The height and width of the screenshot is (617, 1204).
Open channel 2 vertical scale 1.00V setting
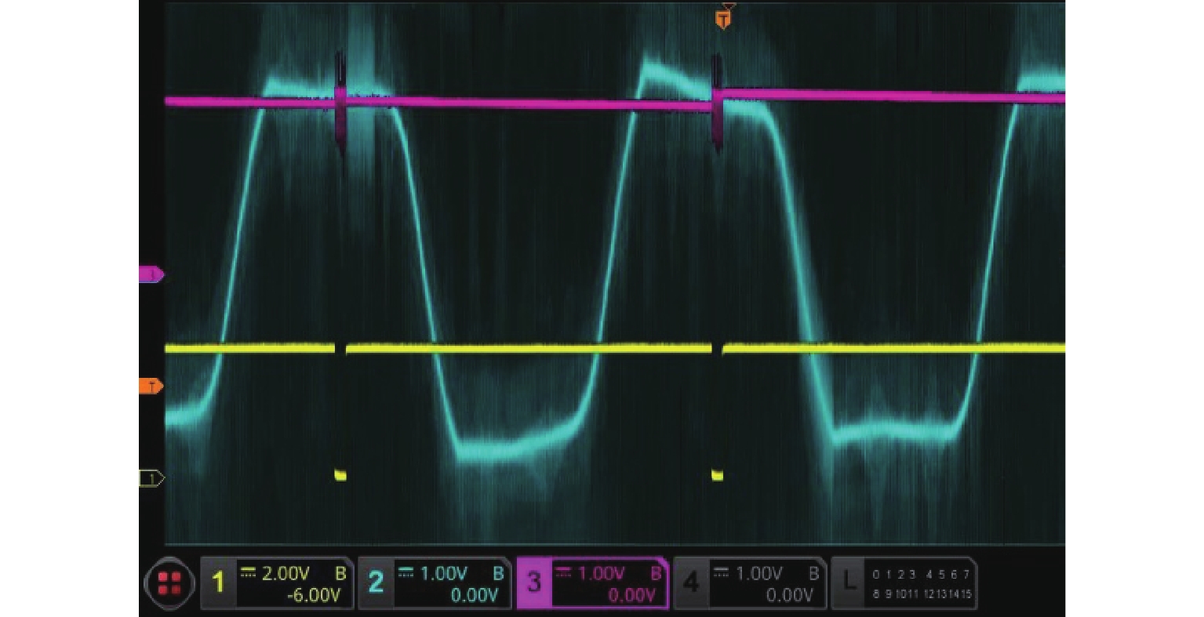tap(444, 574)
